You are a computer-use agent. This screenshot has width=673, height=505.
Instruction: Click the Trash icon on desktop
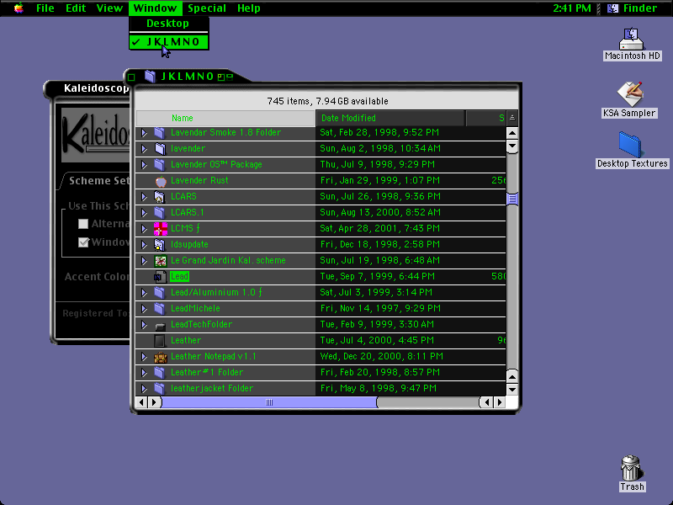tap(632, 468)
